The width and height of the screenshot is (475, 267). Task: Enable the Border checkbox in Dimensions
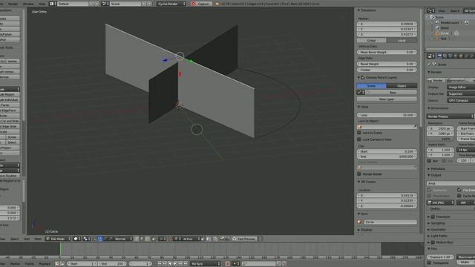click(429, 161)
